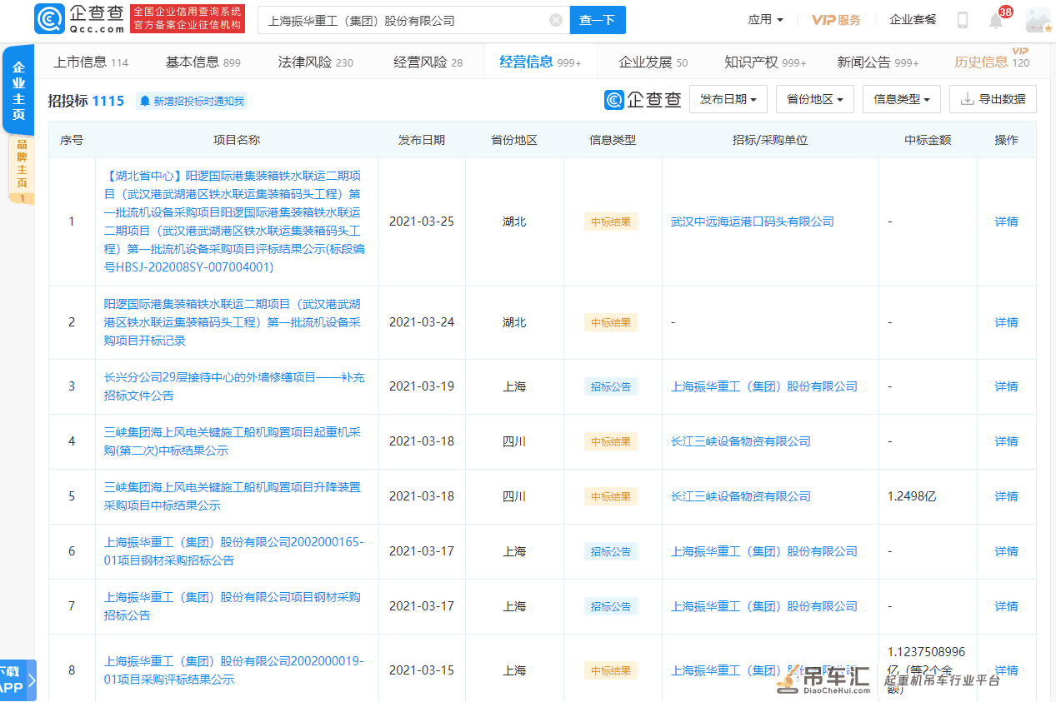View 详情 for row 3
1056x702 pixels.
pos(1006,386)
